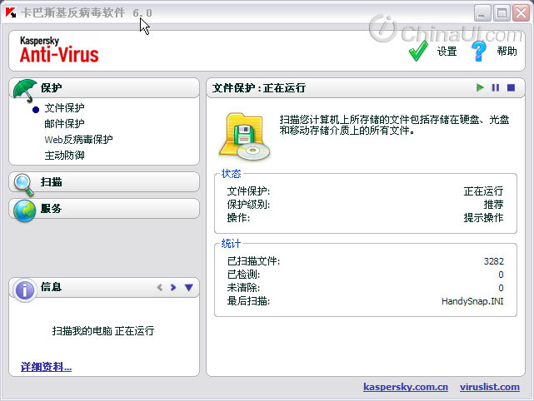Open the kaspersky.com.cn link
Viewport: 534px width, 401px height.
(x=406, y=387)
